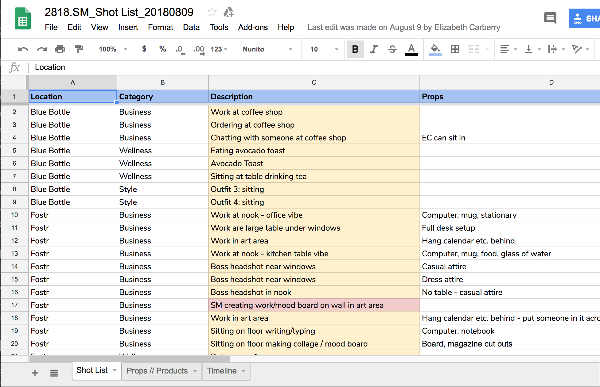The height and width of the screenshot is (387, 600).
Task: Open the Help menu
Action: pyautogui.click(x=286, y=27)
